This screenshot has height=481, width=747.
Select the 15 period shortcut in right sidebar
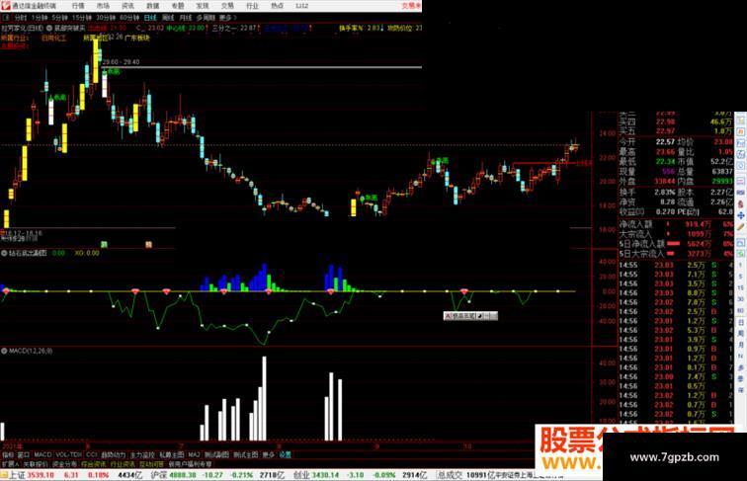tap(741, 287)
